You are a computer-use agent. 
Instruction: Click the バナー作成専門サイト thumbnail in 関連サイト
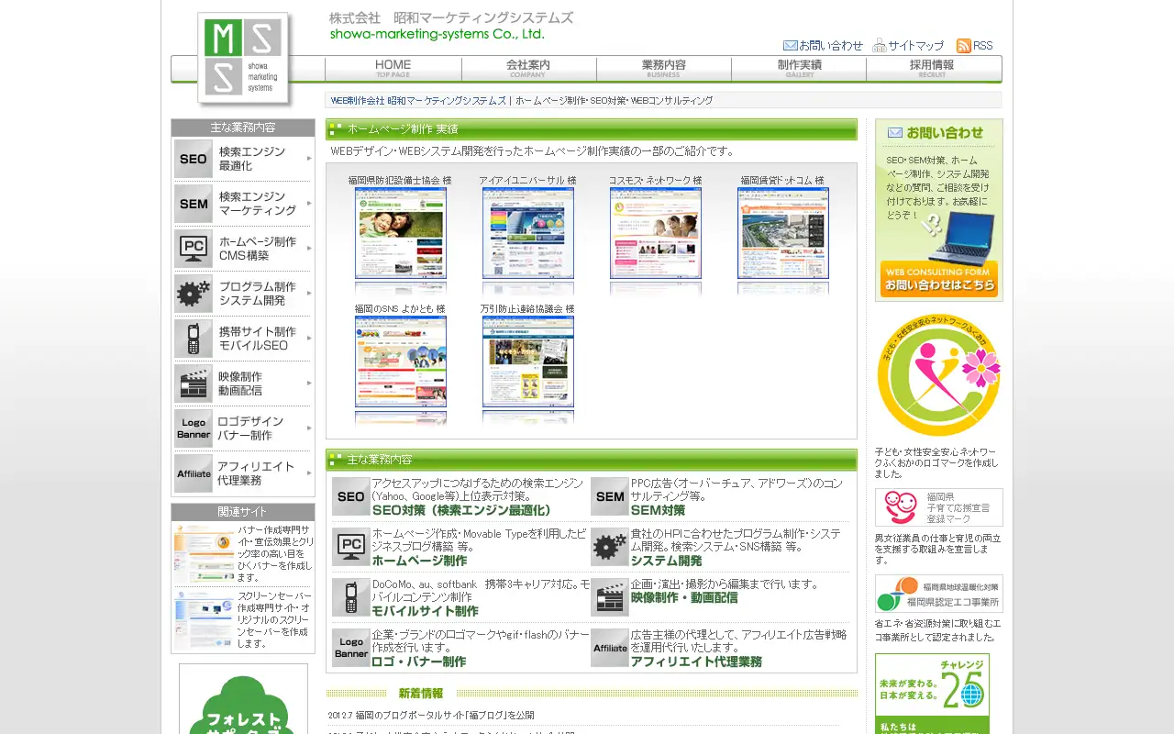click(x=204, y=552)
